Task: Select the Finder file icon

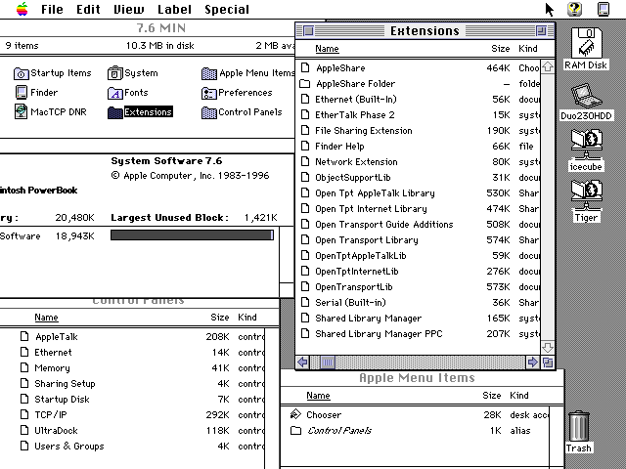Action: (22, 93)
